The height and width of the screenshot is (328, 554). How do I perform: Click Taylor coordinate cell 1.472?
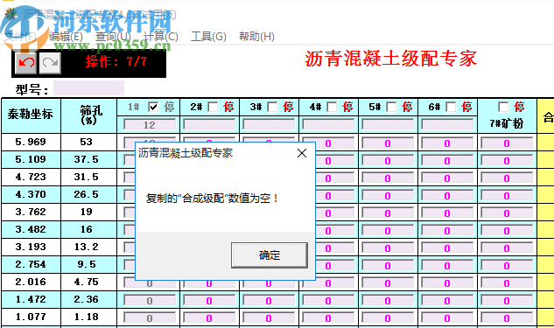point(31,299)
